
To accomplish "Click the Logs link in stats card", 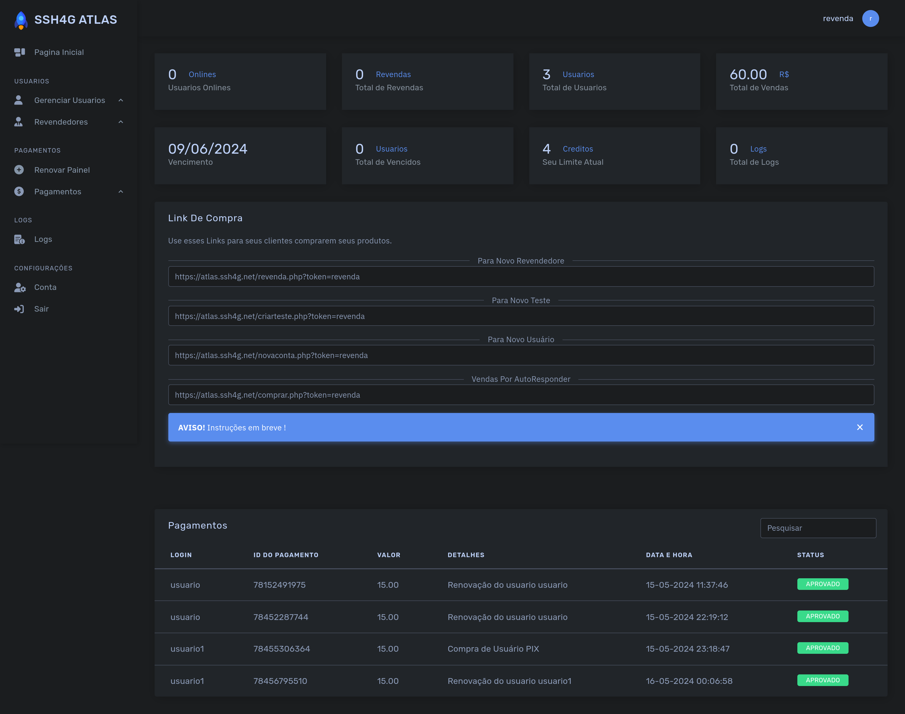I will 758,149.
